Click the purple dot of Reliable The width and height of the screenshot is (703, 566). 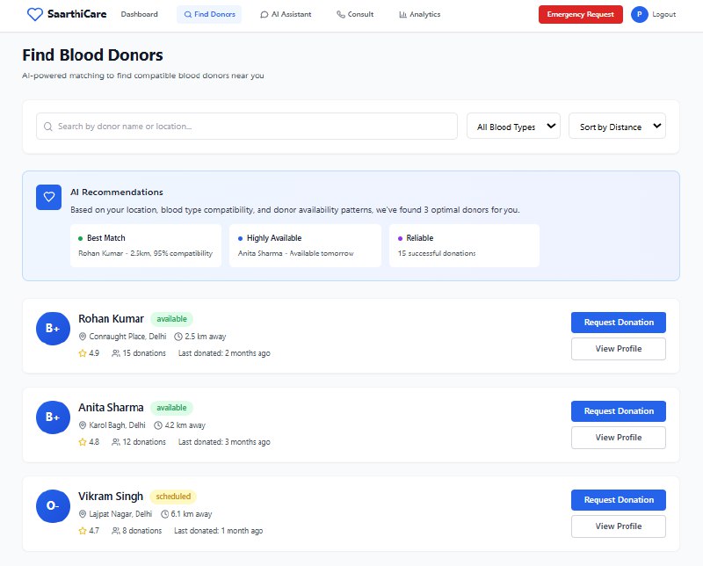(x=401, y=238)
